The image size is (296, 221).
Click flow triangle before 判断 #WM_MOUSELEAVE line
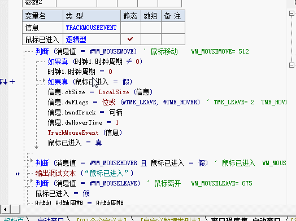point(32,180)
